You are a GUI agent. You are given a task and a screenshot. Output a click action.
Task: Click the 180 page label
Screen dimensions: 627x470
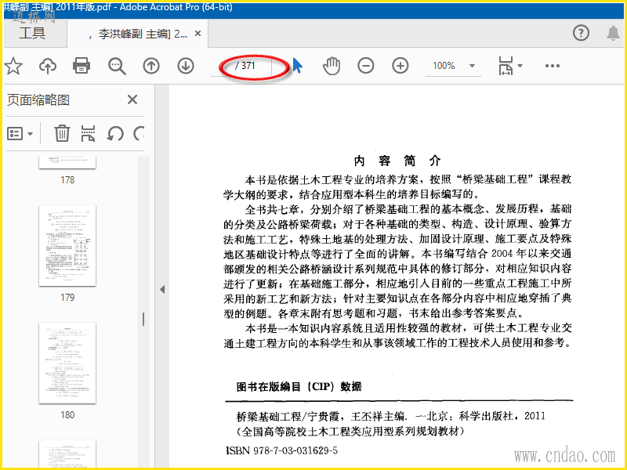pos(67,415)
